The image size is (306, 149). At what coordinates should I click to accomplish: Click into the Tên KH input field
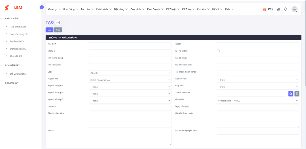[130, 45]
